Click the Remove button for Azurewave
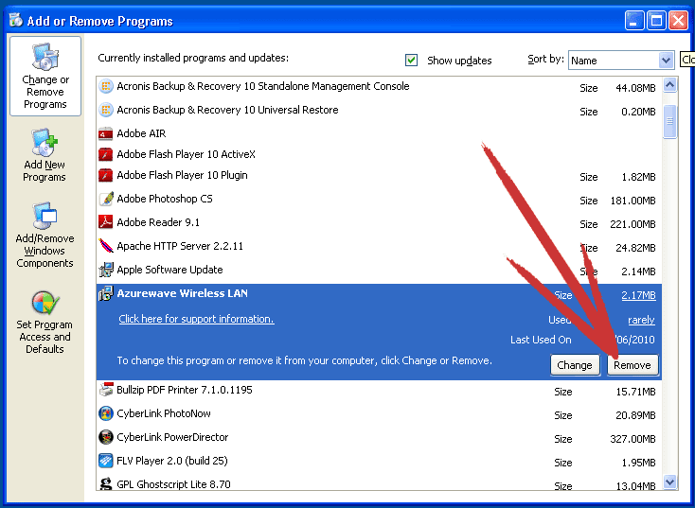695x508 pixels. click(x=633, y=365)
